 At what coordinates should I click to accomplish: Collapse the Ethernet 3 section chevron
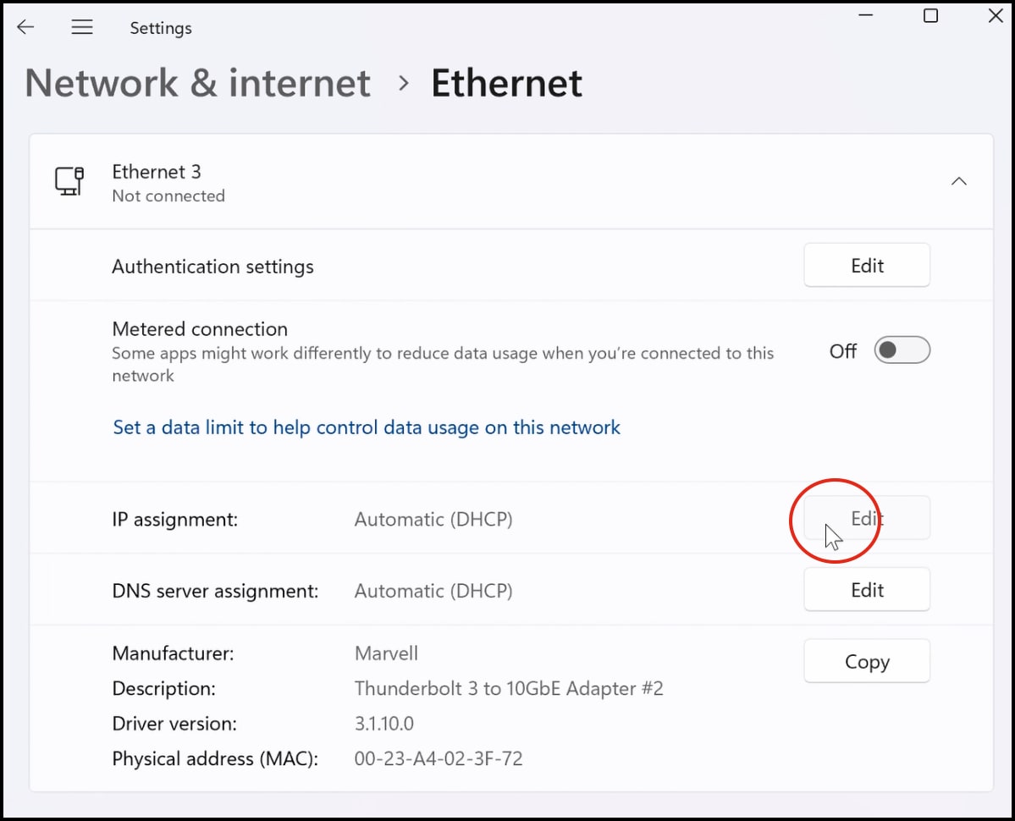[958, 182]
